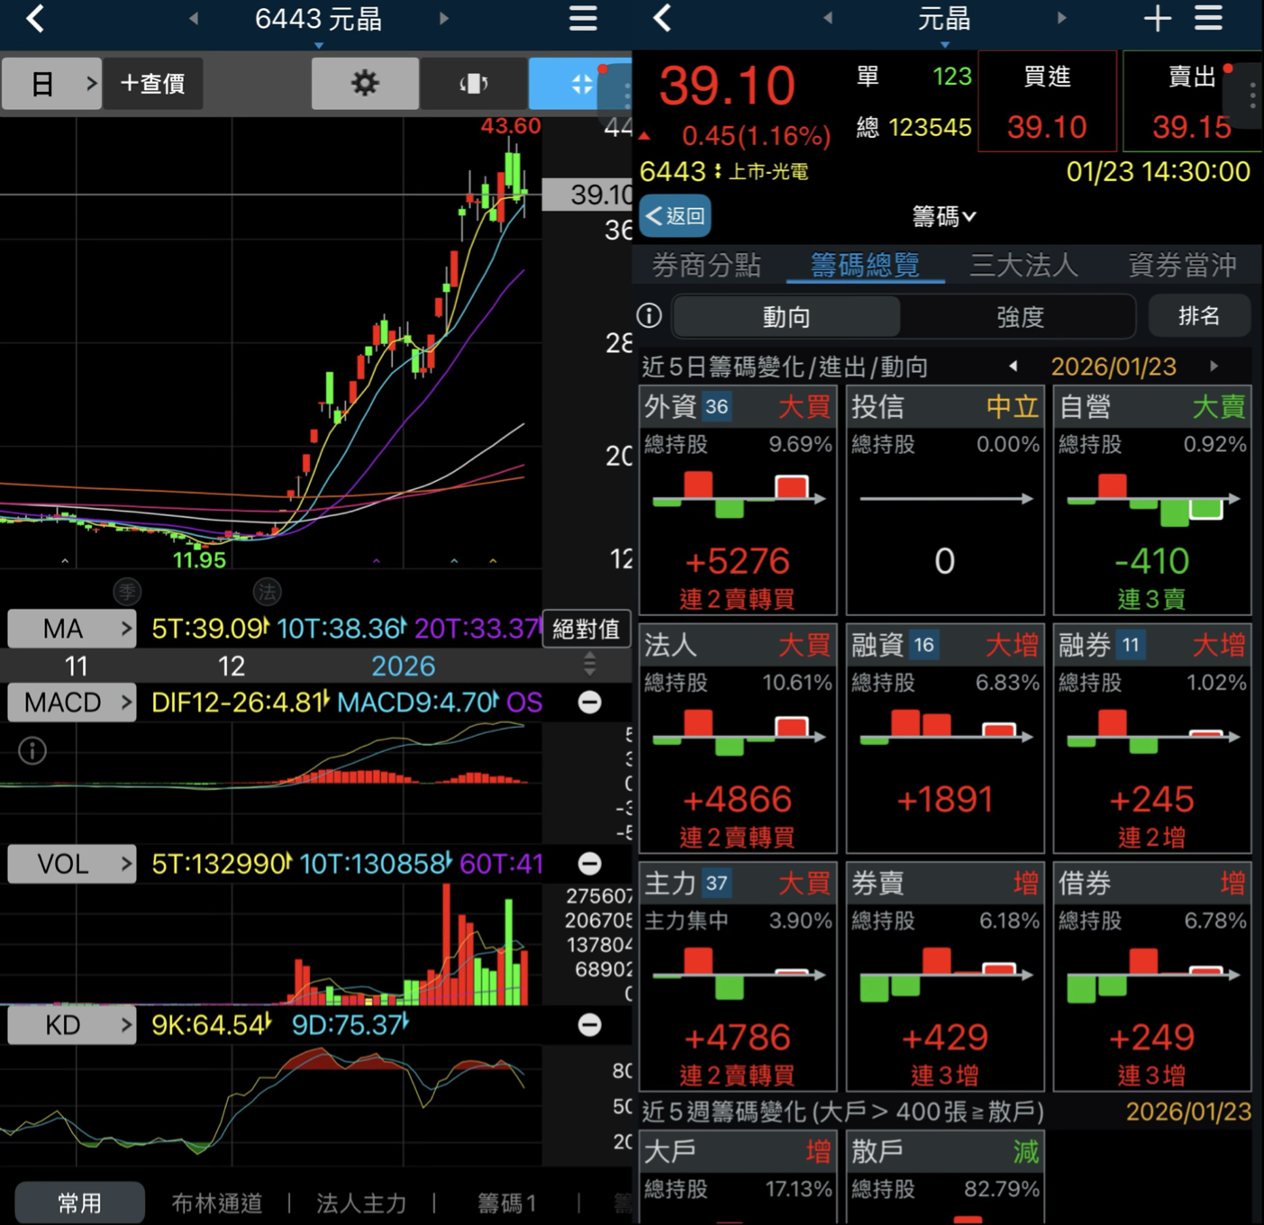
Task: Expand the MA indicator settings
Action: [x=71, y=628]
